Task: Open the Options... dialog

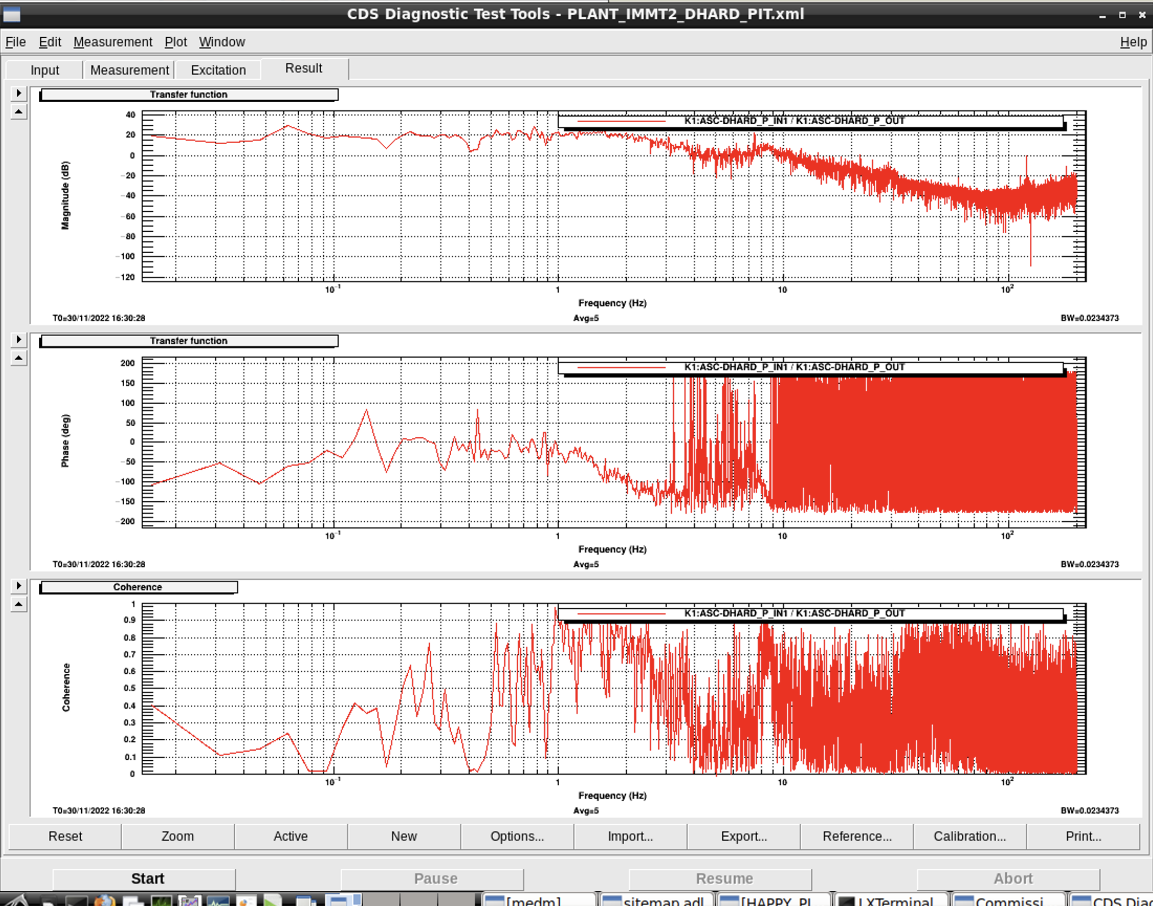Action: tap(517, 836)
